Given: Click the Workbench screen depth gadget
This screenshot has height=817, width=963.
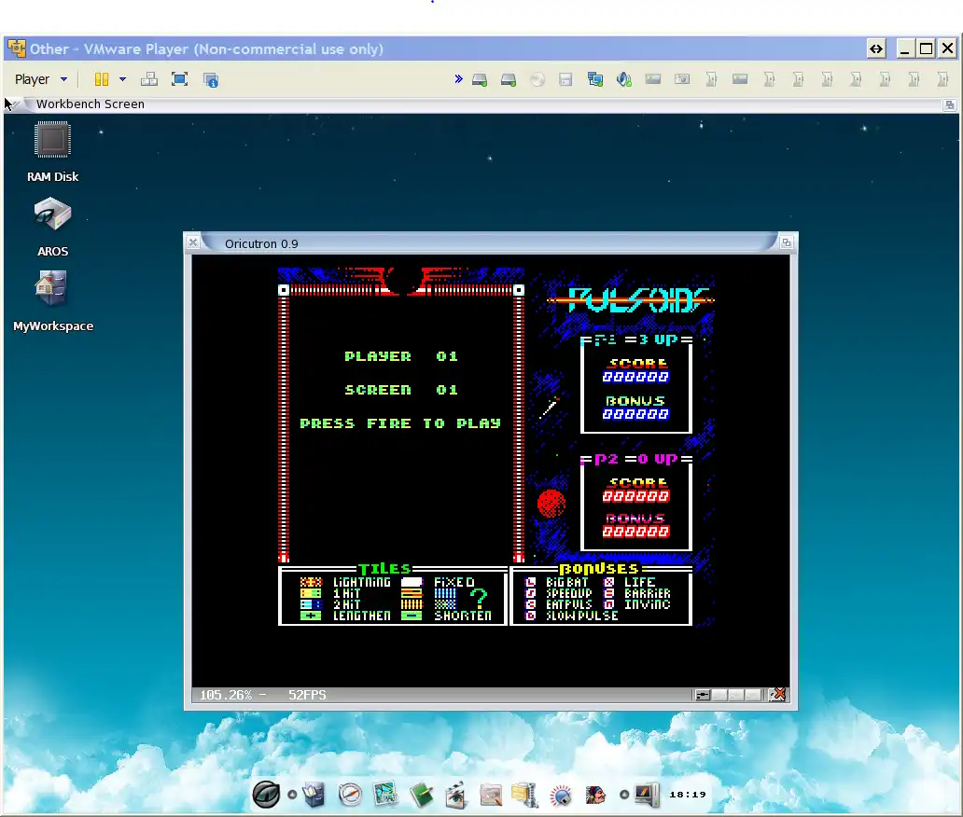Looking at the screenshot, I should pyautogui.click(x=950, y=105).
